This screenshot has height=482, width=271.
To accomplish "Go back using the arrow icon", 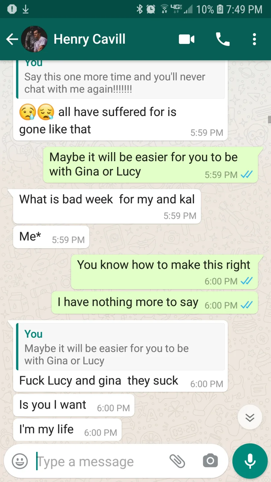I will pyautogui.click(x=12, y=39).
